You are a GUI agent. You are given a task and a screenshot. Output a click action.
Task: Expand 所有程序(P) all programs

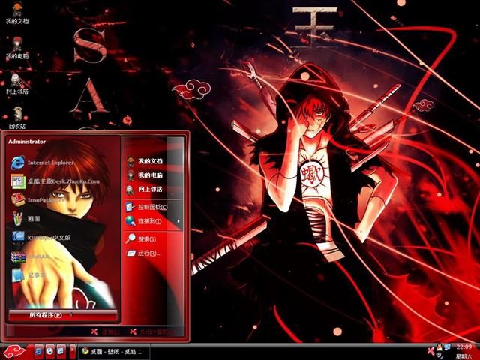pos(63,315)
